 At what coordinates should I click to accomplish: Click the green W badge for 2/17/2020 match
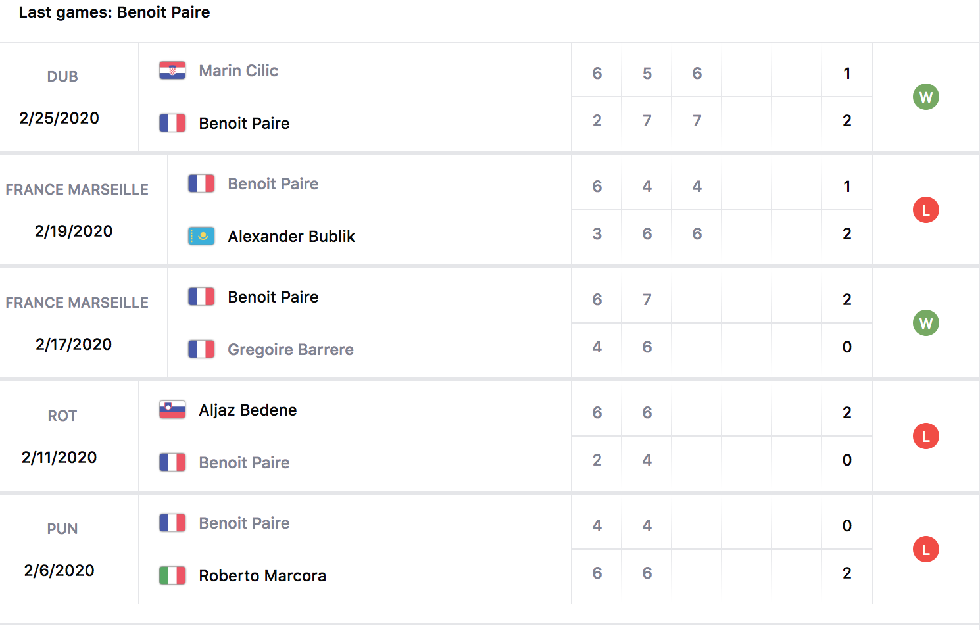(925, 324)
